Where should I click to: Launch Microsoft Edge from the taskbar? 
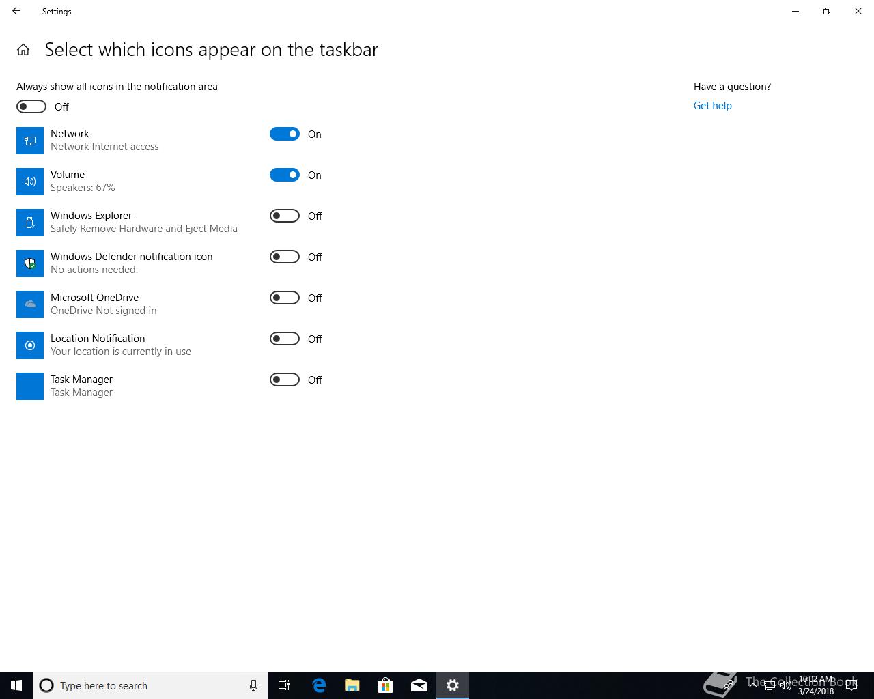tap(319, 685)
